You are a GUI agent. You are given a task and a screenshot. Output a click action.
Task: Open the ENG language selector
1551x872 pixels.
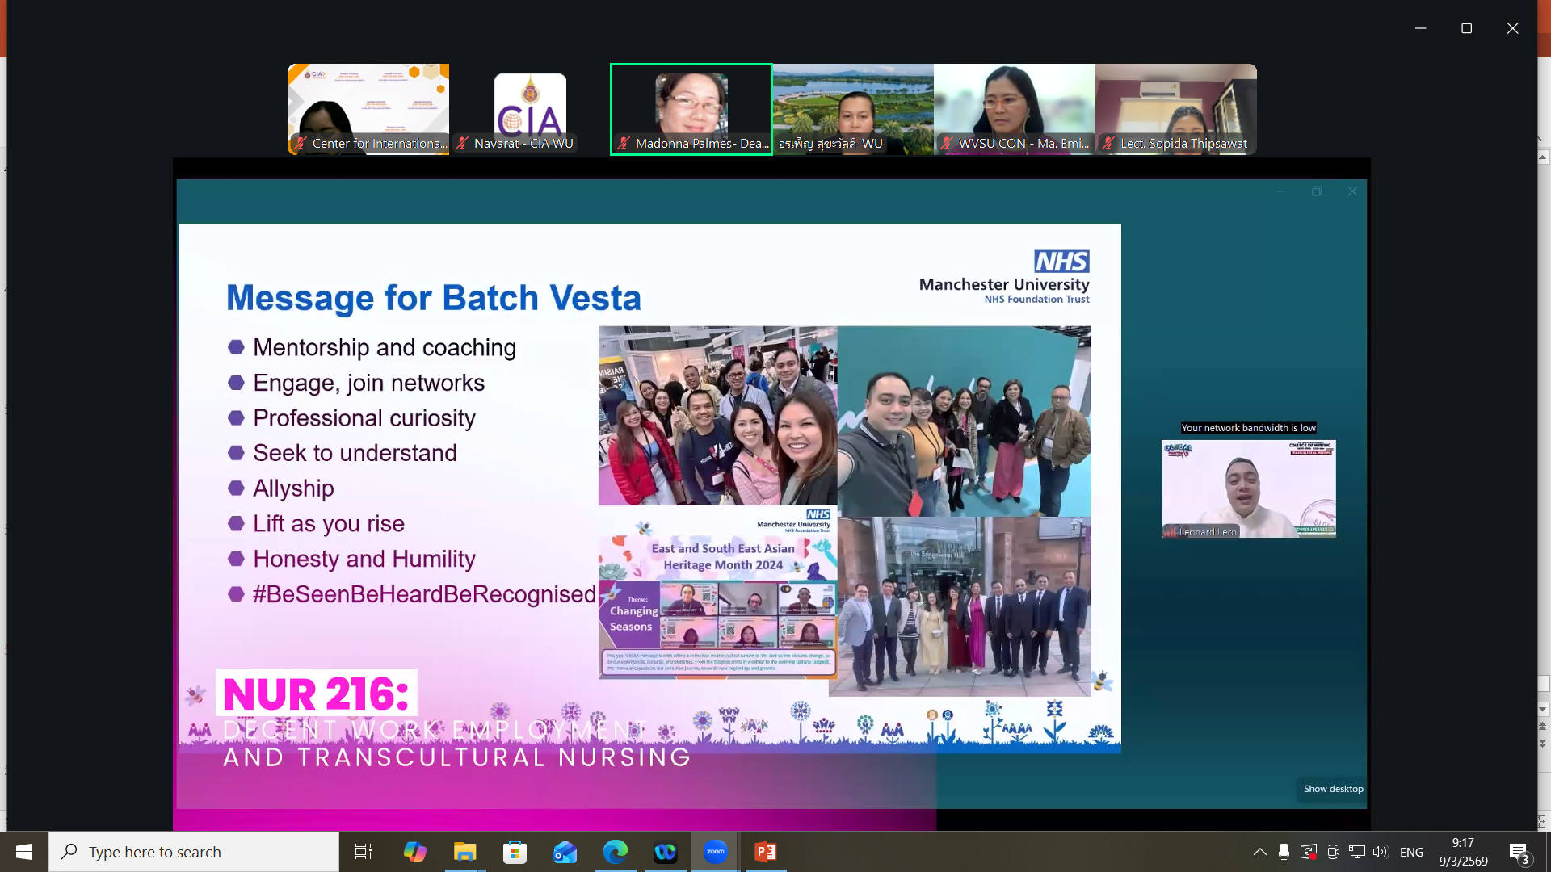click(1411, 852)
